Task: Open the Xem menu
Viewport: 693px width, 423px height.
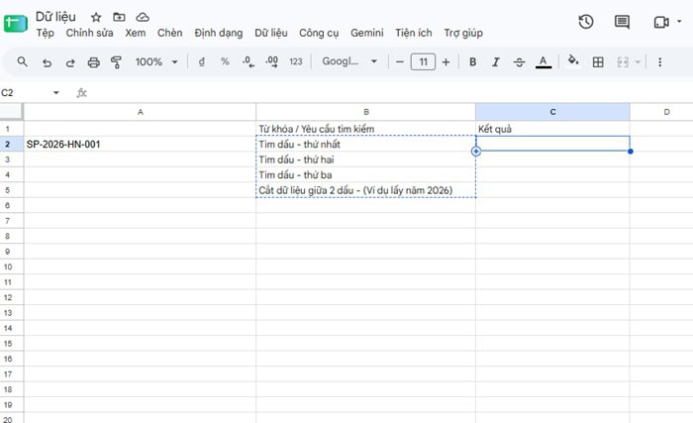Action: pos(136,33)
